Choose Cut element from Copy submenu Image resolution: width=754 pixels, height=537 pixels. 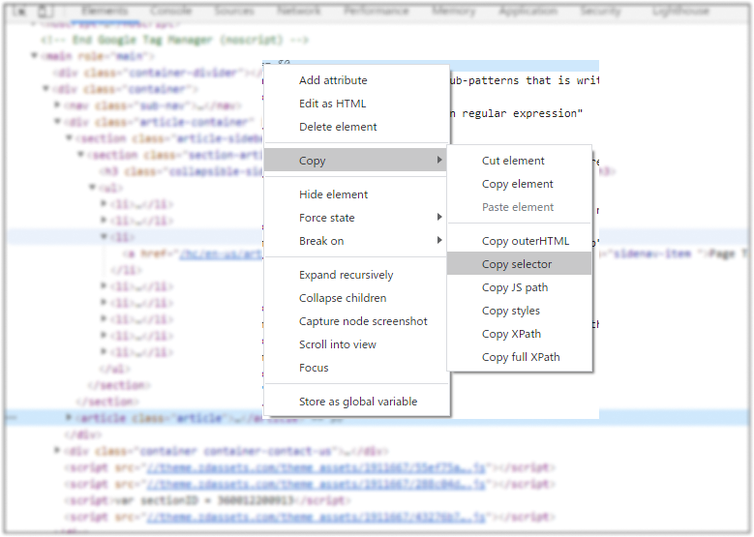[x=513, y=161]
